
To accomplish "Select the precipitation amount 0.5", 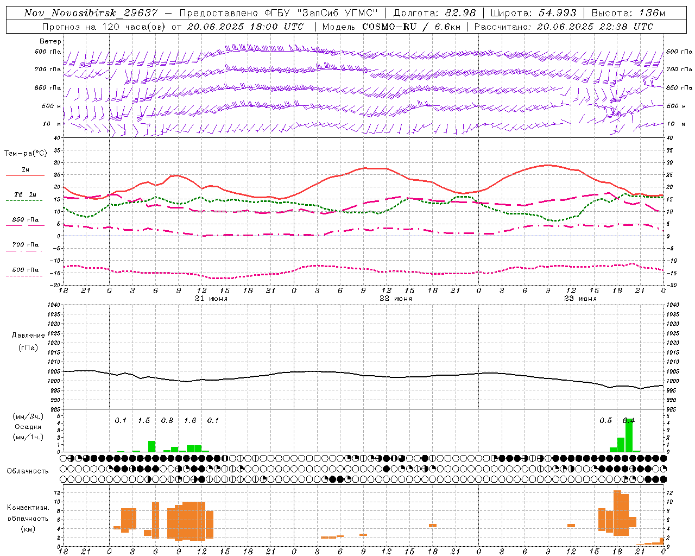I will tap(605, 420).
